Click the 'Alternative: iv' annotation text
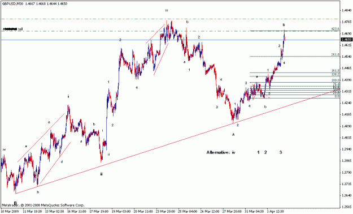This screenshot has height=214, width=353. (221, 152)
